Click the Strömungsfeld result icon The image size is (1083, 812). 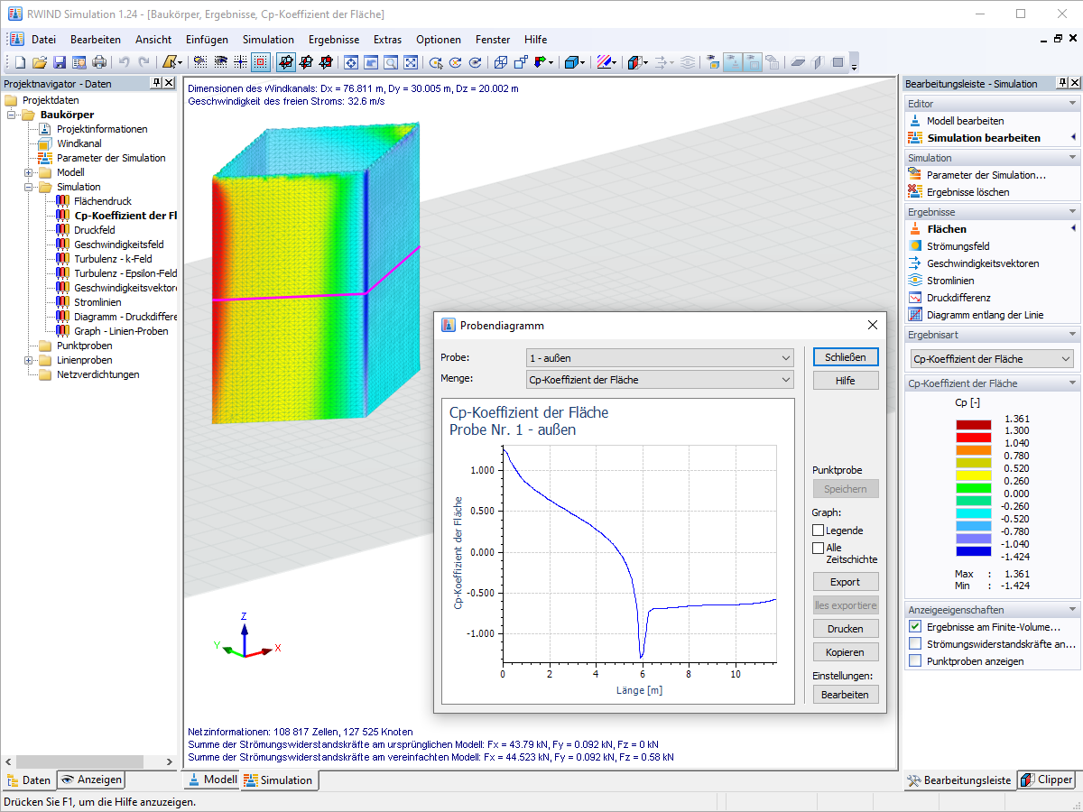pos(915,246)
